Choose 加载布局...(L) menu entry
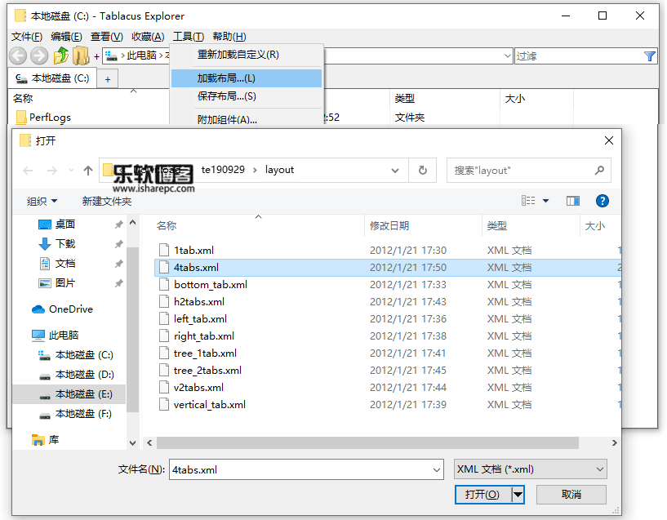The height and width of the screenshot is (520, 667). pyautogui.click(x=247, y=78)
